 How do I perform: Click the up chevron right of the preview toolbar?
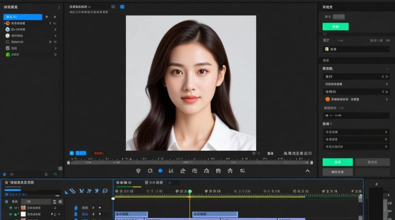click(x=308, y=171)
